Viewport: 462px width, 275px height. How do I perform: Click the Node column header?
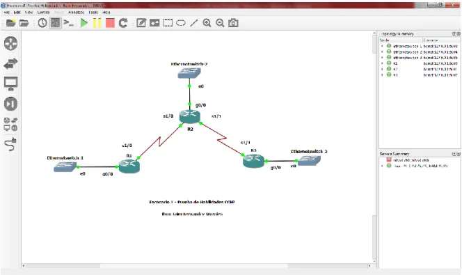[401, 40]
